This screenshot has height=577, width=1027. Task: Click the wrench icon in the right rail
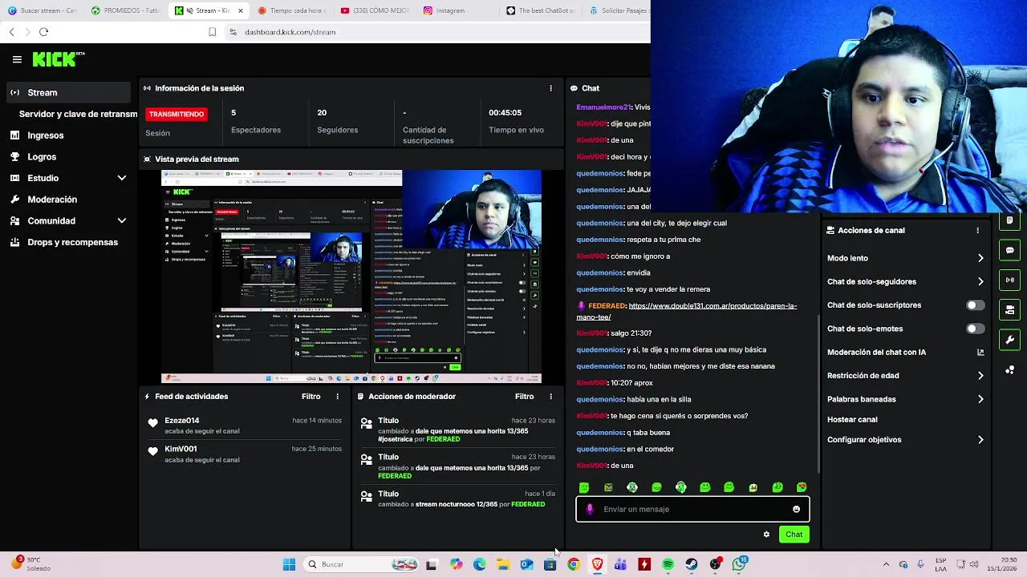click(1009, 340)
